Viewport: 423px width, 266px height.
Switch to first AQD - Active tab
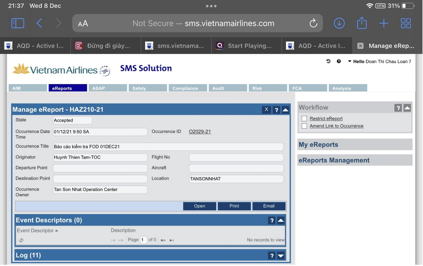(35, 46)
